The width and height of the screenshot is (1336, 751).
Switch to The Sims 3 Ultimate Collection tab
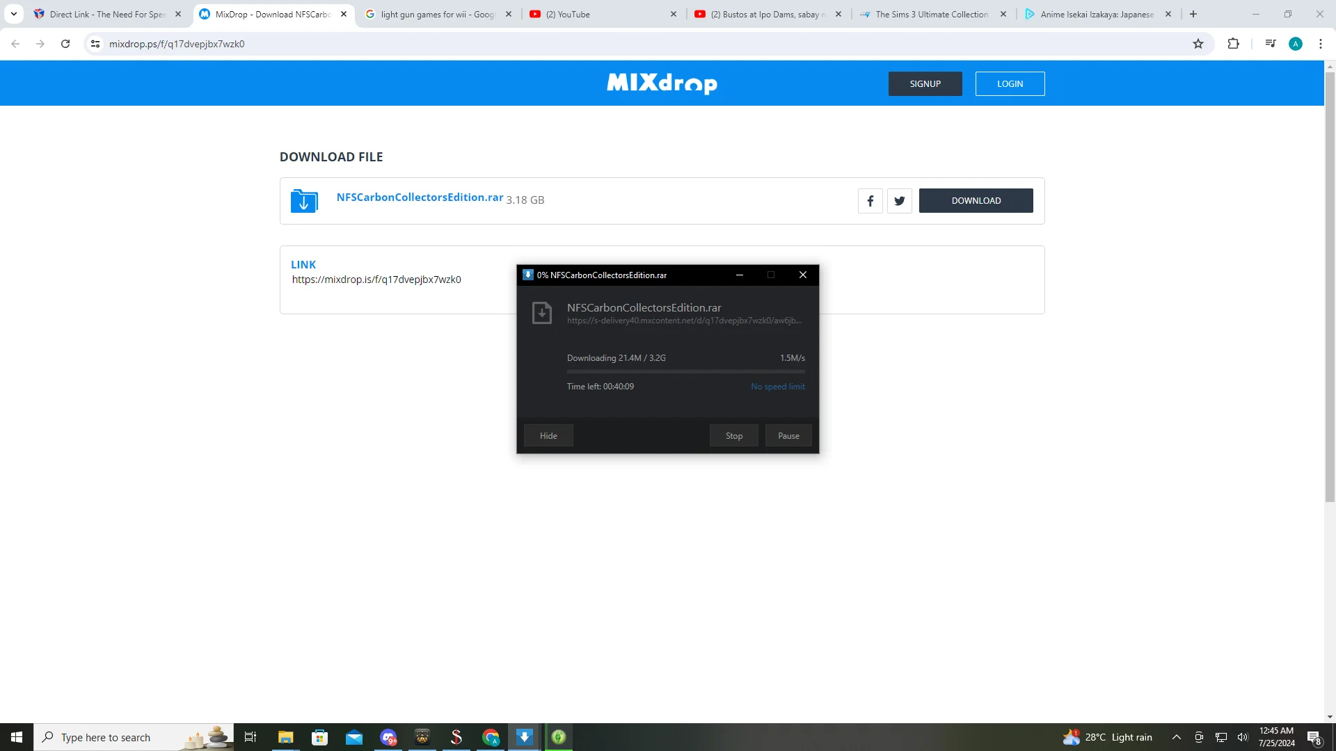(932, 14)
